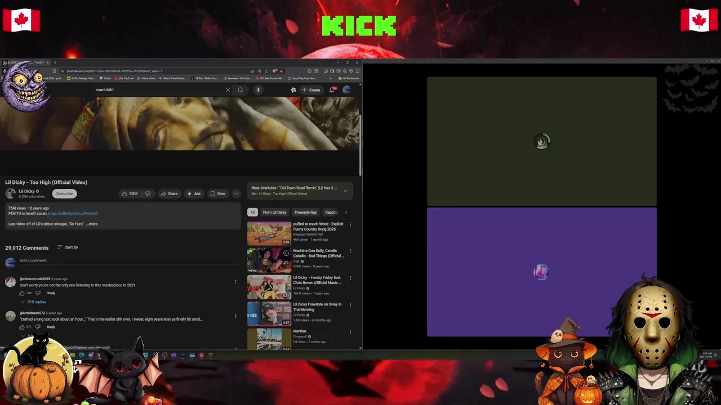
Task: Like the comment by @lumfitness572
Action: (23, 327)
